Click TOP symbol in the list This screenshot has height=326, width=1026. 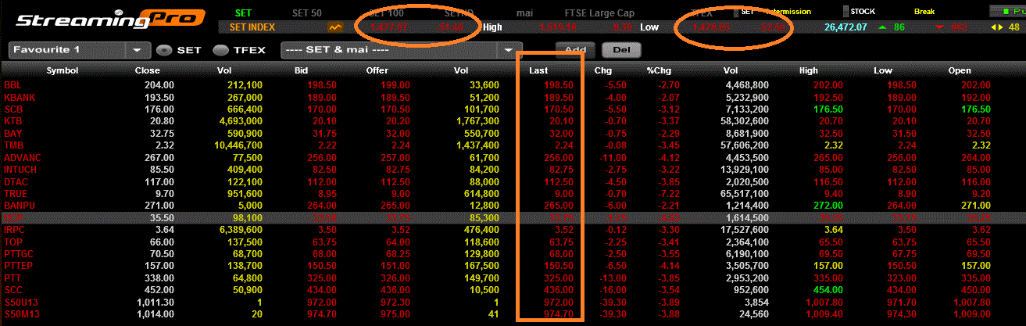[13, 242]
